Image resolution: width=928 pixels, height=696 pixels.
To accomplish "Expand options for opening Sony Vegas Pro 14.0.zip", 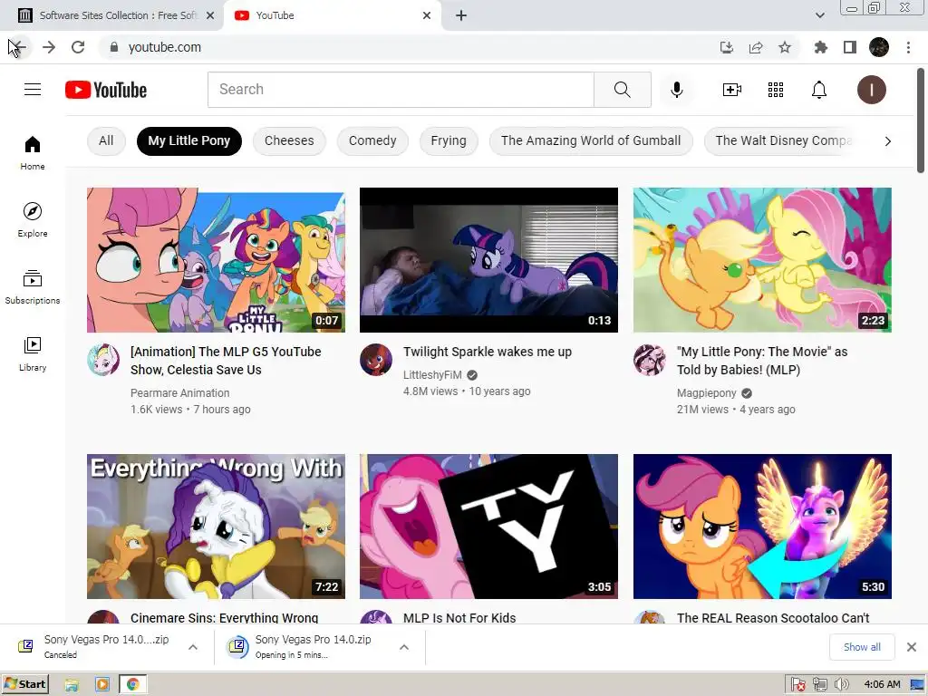I will [404, 647].
